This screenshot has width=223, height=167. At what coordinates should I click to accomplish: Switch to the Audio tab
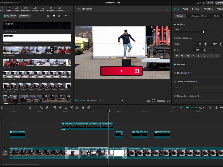tap(185, 9)
